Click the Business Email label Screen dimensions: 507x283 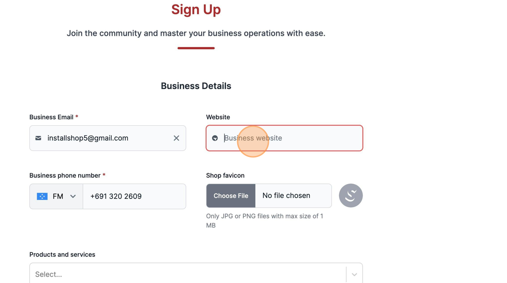tap(51, 117)
